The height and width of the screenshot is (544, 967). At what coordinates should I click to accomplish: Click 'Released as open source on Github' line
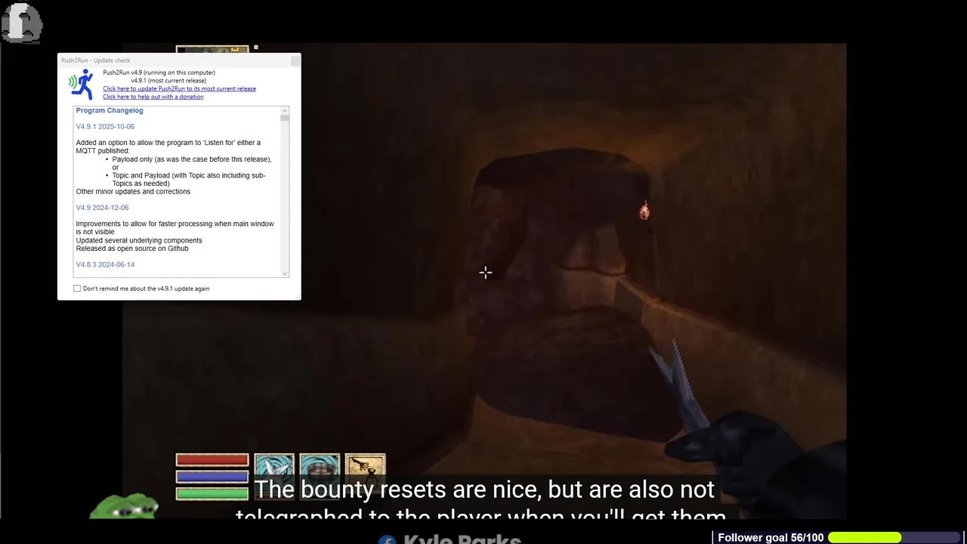tap(132, 248)
